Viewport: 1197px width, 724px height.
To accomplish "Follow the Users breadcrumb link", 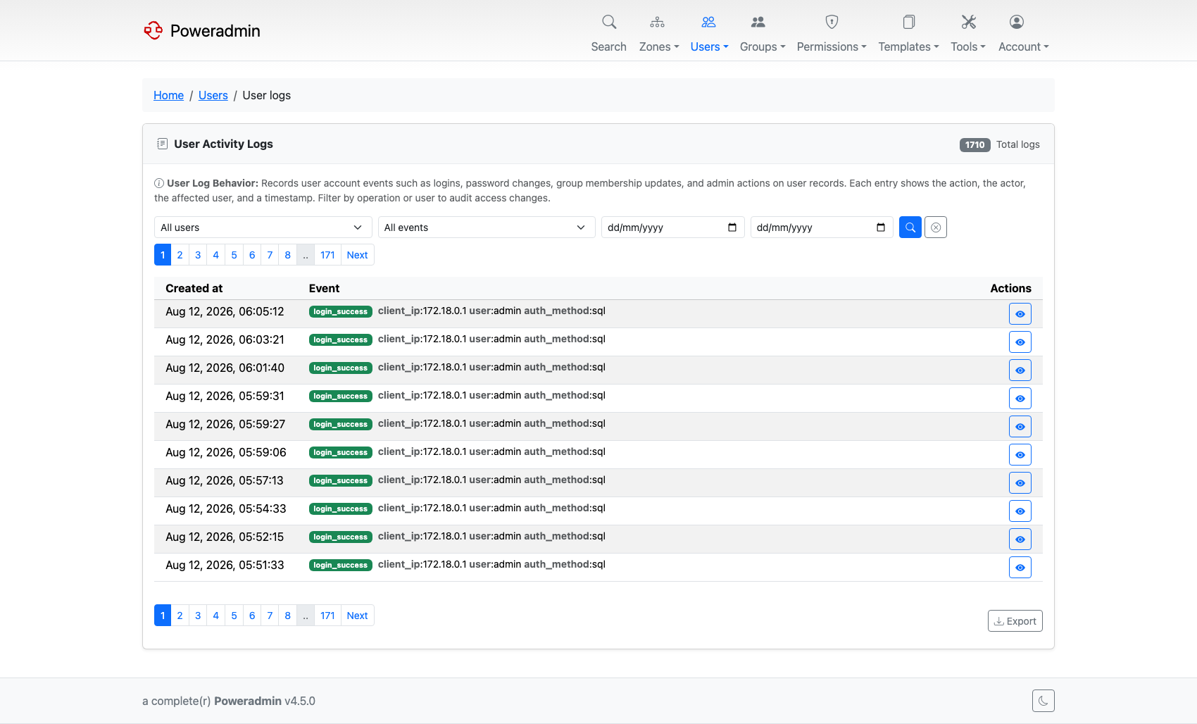I will [213, 95].
